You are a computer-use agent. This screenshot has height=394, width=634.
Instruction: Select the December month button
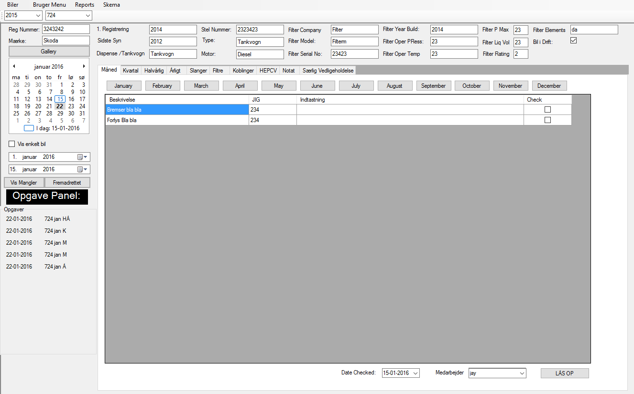(549, 86)
